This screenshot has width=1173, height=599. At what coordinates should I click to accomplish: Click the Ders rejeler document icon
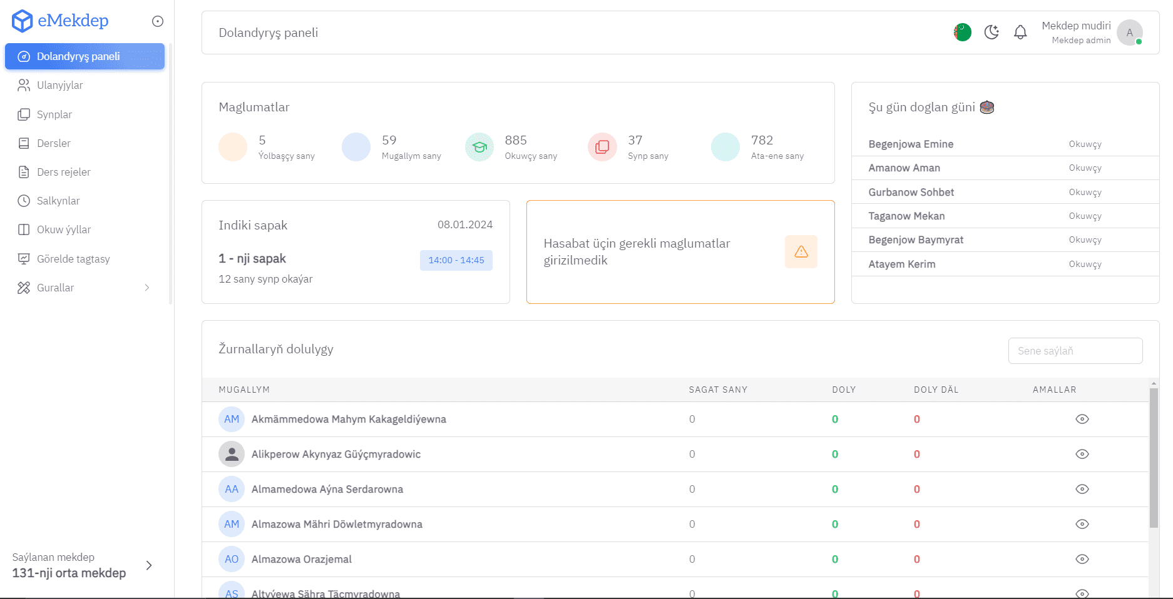pyautogui.click(x=24, y=172)
